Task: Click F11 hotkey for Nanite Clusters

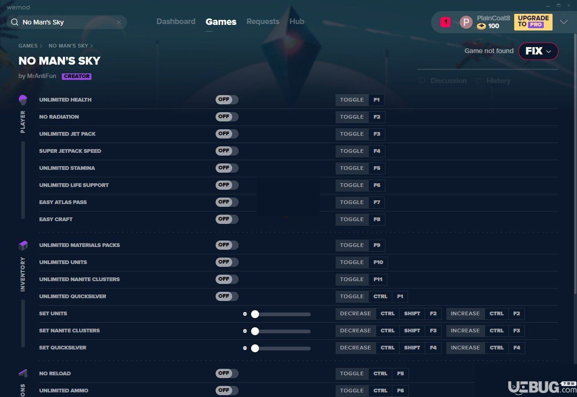Action: [x=378, y=279]
